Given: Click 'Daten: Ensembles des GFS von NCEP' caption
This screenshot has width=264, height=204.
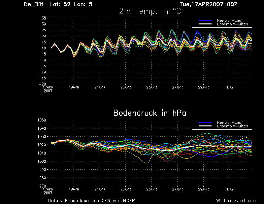Looking at the screenshot, I should coord(91,200).
